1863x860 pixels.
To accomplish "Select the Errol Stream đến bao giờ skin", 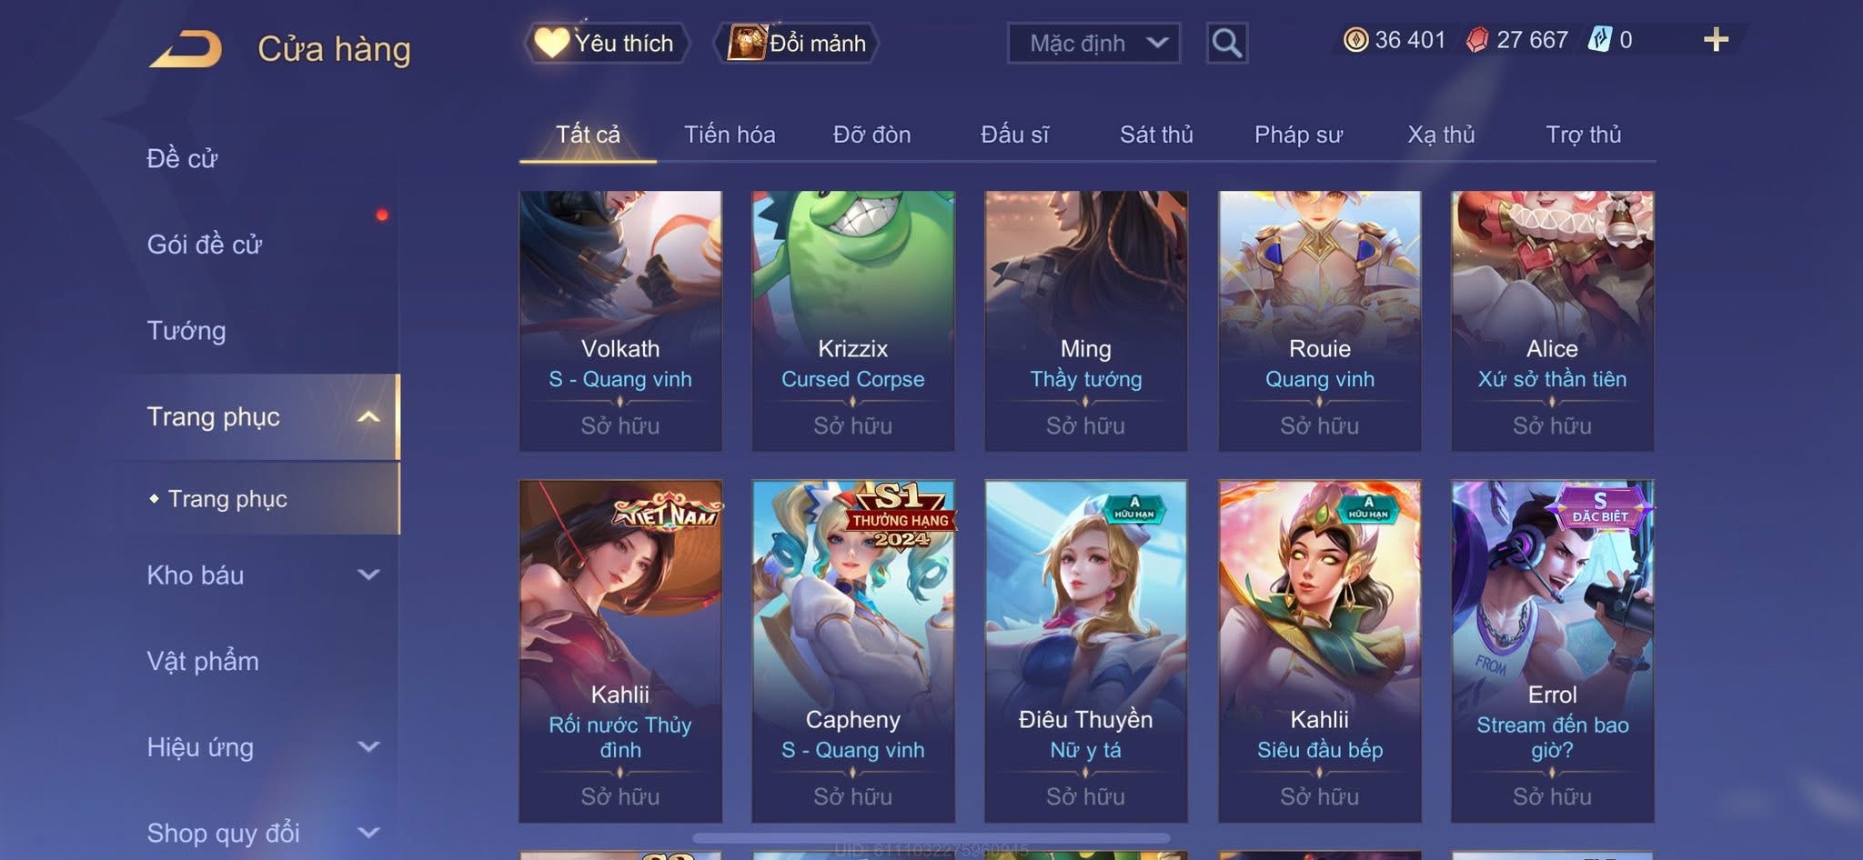I will 1552,651.
